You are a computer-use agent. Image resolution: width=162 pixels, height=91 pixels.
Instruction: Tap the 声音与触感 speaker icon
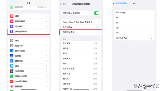pyautogui.click(x=12, y=21)
